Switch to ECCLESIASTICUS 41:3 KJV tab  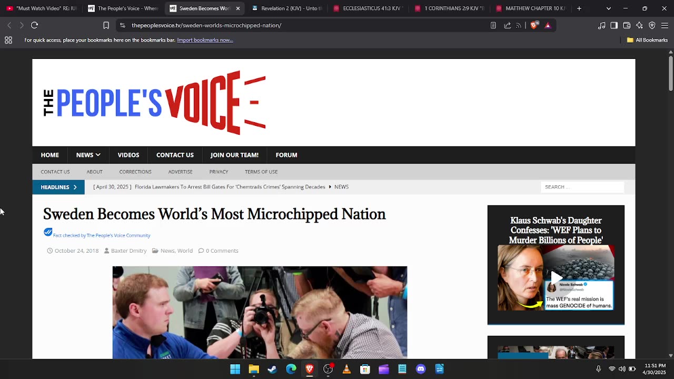[x=368, y=8]
